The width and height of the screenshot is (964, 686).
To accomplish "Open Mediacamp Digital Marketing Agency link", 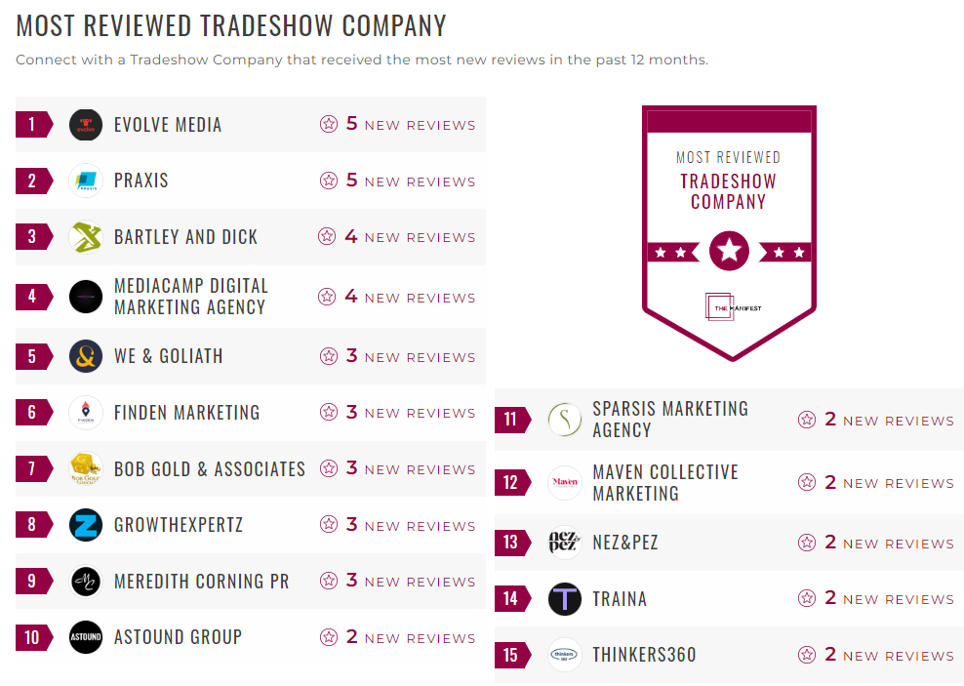I will point(190,297).
